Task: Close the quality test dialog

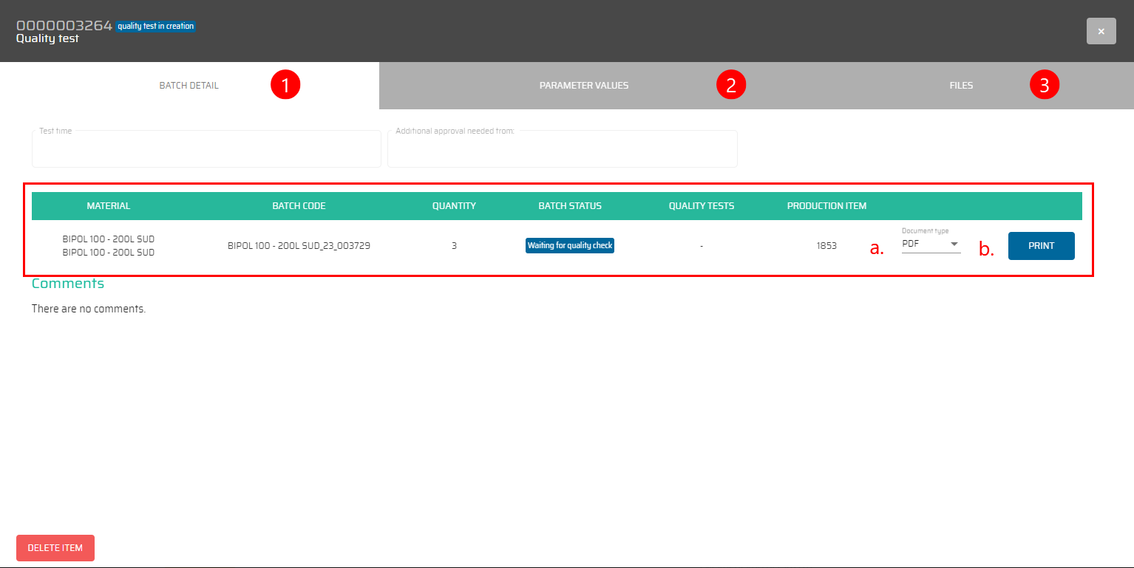Action: pos(1101,31)
